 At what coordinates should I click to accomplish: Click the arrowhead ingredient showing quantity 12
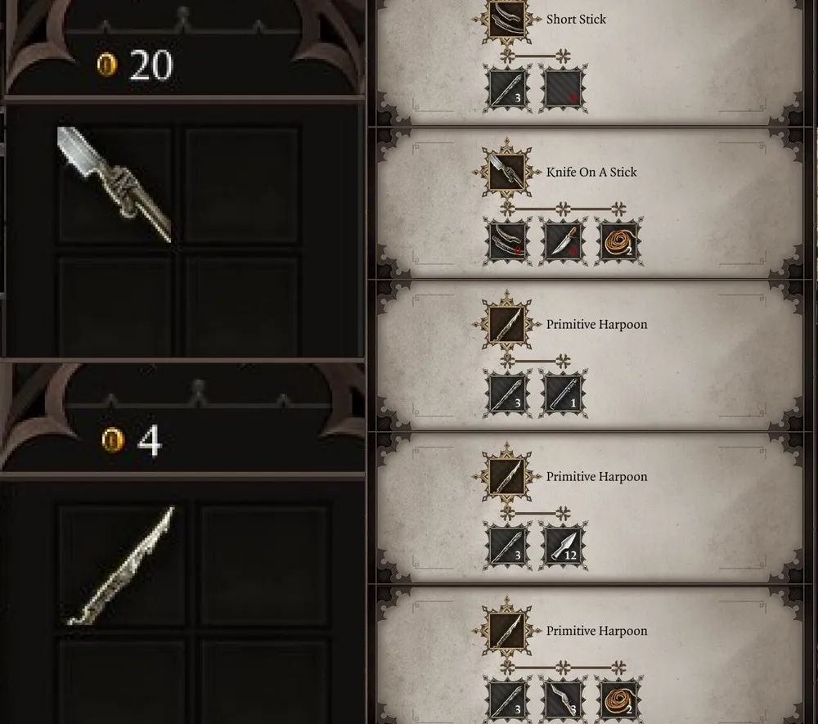coord(563,546)
